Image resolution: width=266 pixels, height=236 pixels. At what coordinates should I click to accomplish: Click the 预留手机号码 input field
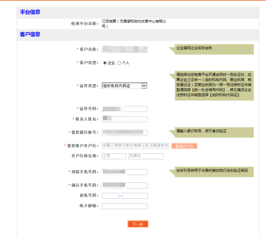click(124, 172)
